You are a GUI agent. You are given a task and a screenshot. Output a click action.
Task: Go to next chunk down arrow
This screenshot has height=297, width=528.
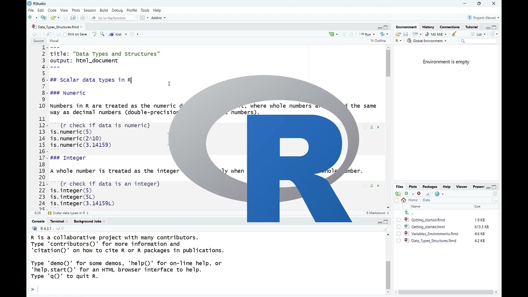[x=351, y=34]
